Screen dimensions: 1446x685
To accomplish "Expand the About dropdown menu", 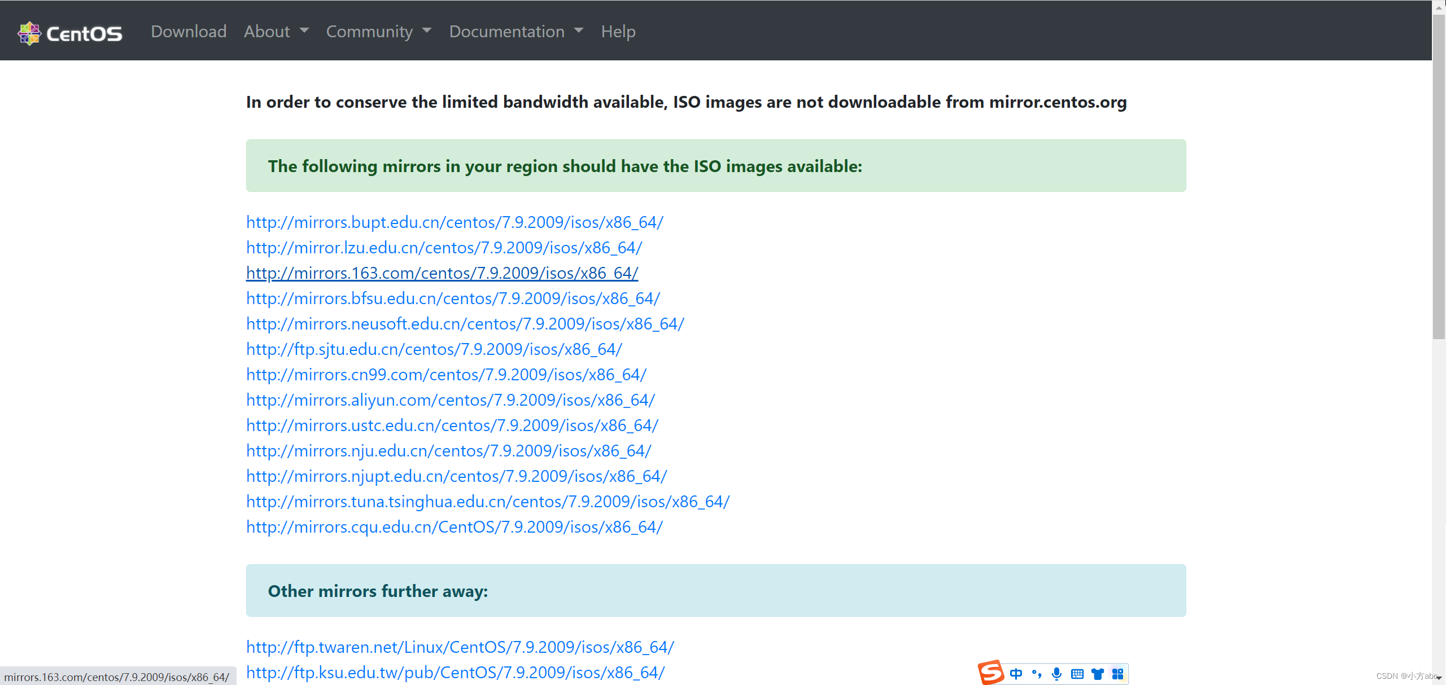I will point(276,32).
